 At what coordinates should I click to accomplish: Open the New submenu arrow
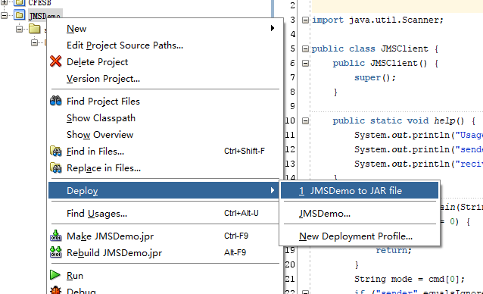(x=273, y=28)
